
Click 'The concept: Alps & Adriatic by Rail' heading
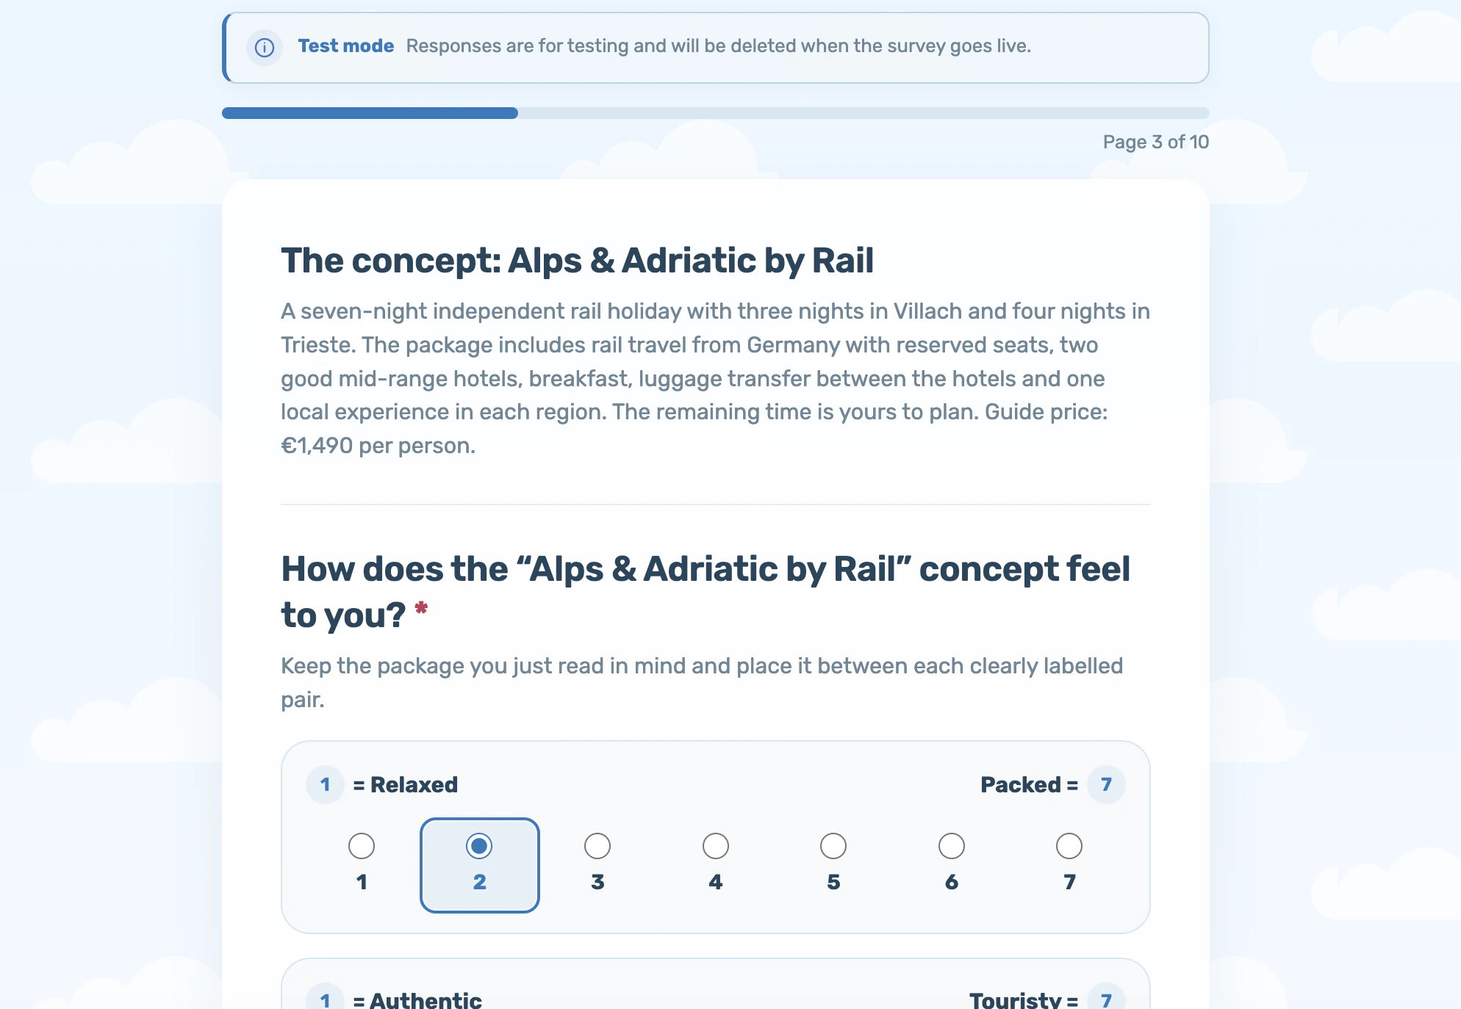tap(578, 261)
